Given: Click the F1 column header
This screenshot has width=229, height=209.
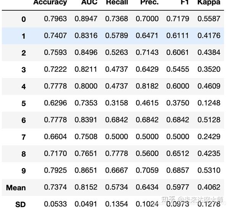Looking at the screenshot, I should click(184, 2).
